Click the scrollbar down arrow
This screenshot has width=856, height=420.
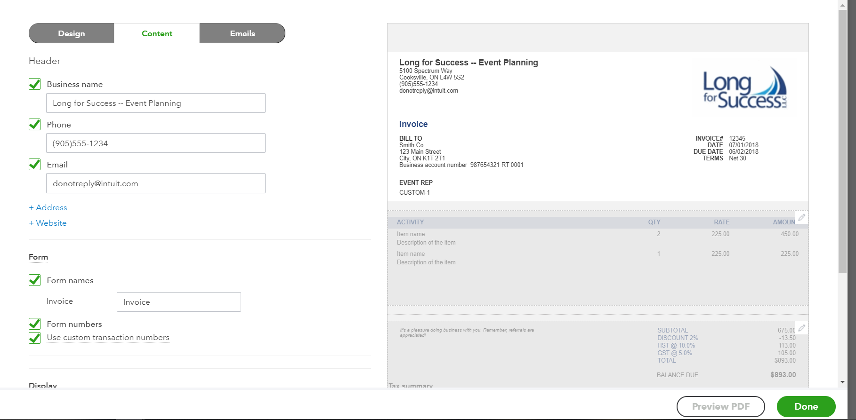tap(842, 382)
